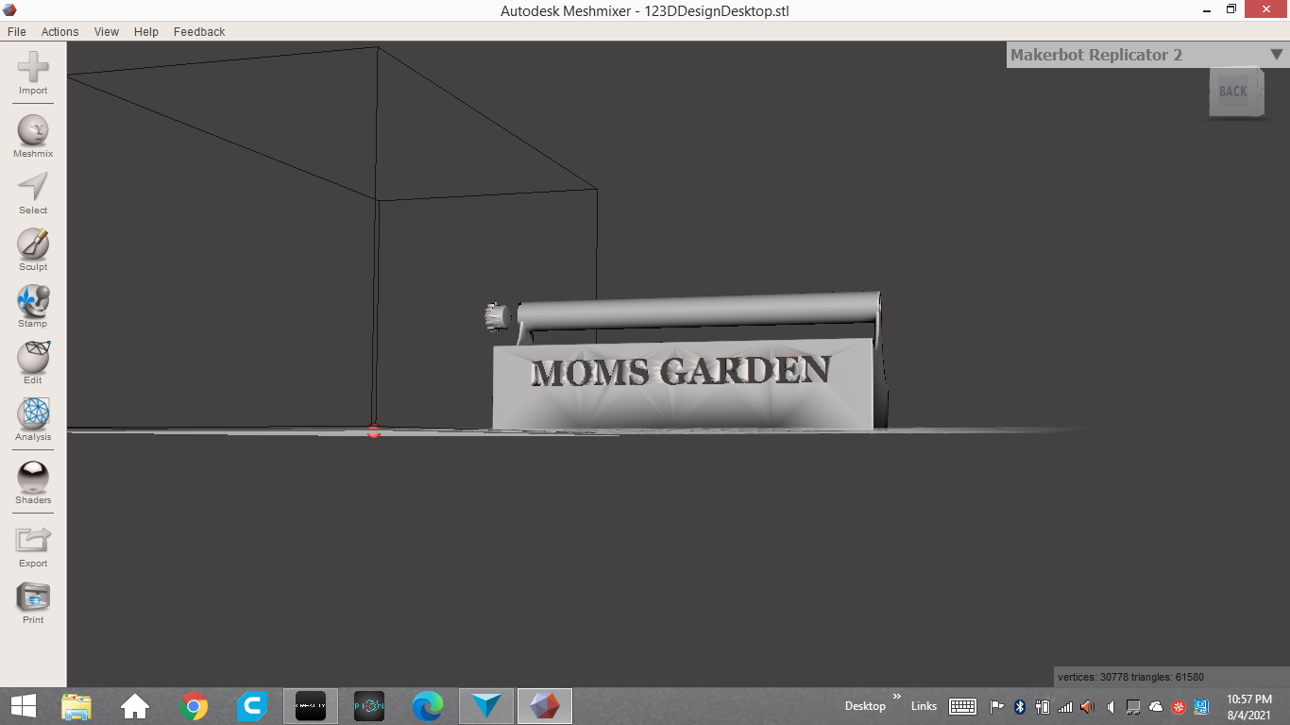Select the cylinder roller on the model
This screenshot has height=725, width=1290.
tap(699, 311)
